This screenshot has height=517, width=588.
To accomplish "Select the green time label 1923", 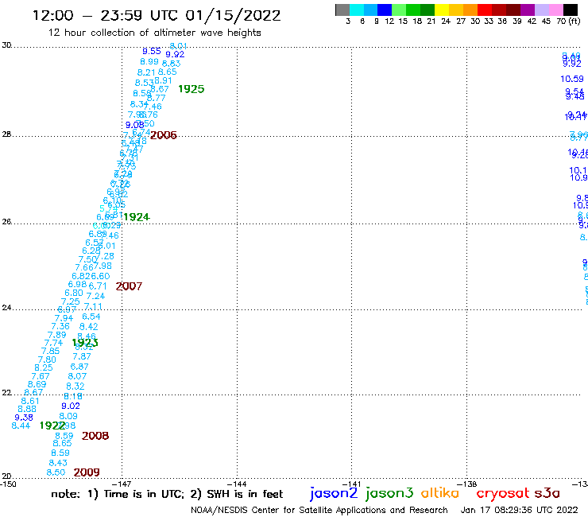I will [85, 343].
